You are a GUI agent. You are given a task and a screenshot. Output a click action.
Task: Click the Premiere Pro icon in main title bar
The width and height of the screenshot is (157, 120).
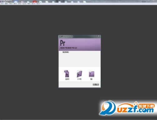coord(1,2)
